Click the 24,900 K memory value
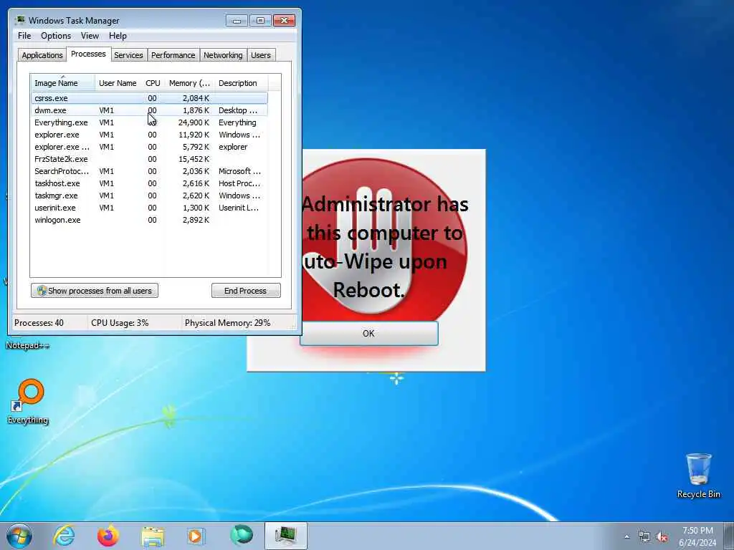The height and width of the screenshot is (550, 734). click(194, 122)
